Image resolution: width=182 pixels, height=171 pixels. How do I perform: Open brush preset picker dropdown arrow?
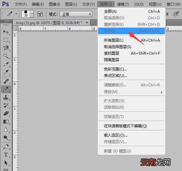click(32, 14)
